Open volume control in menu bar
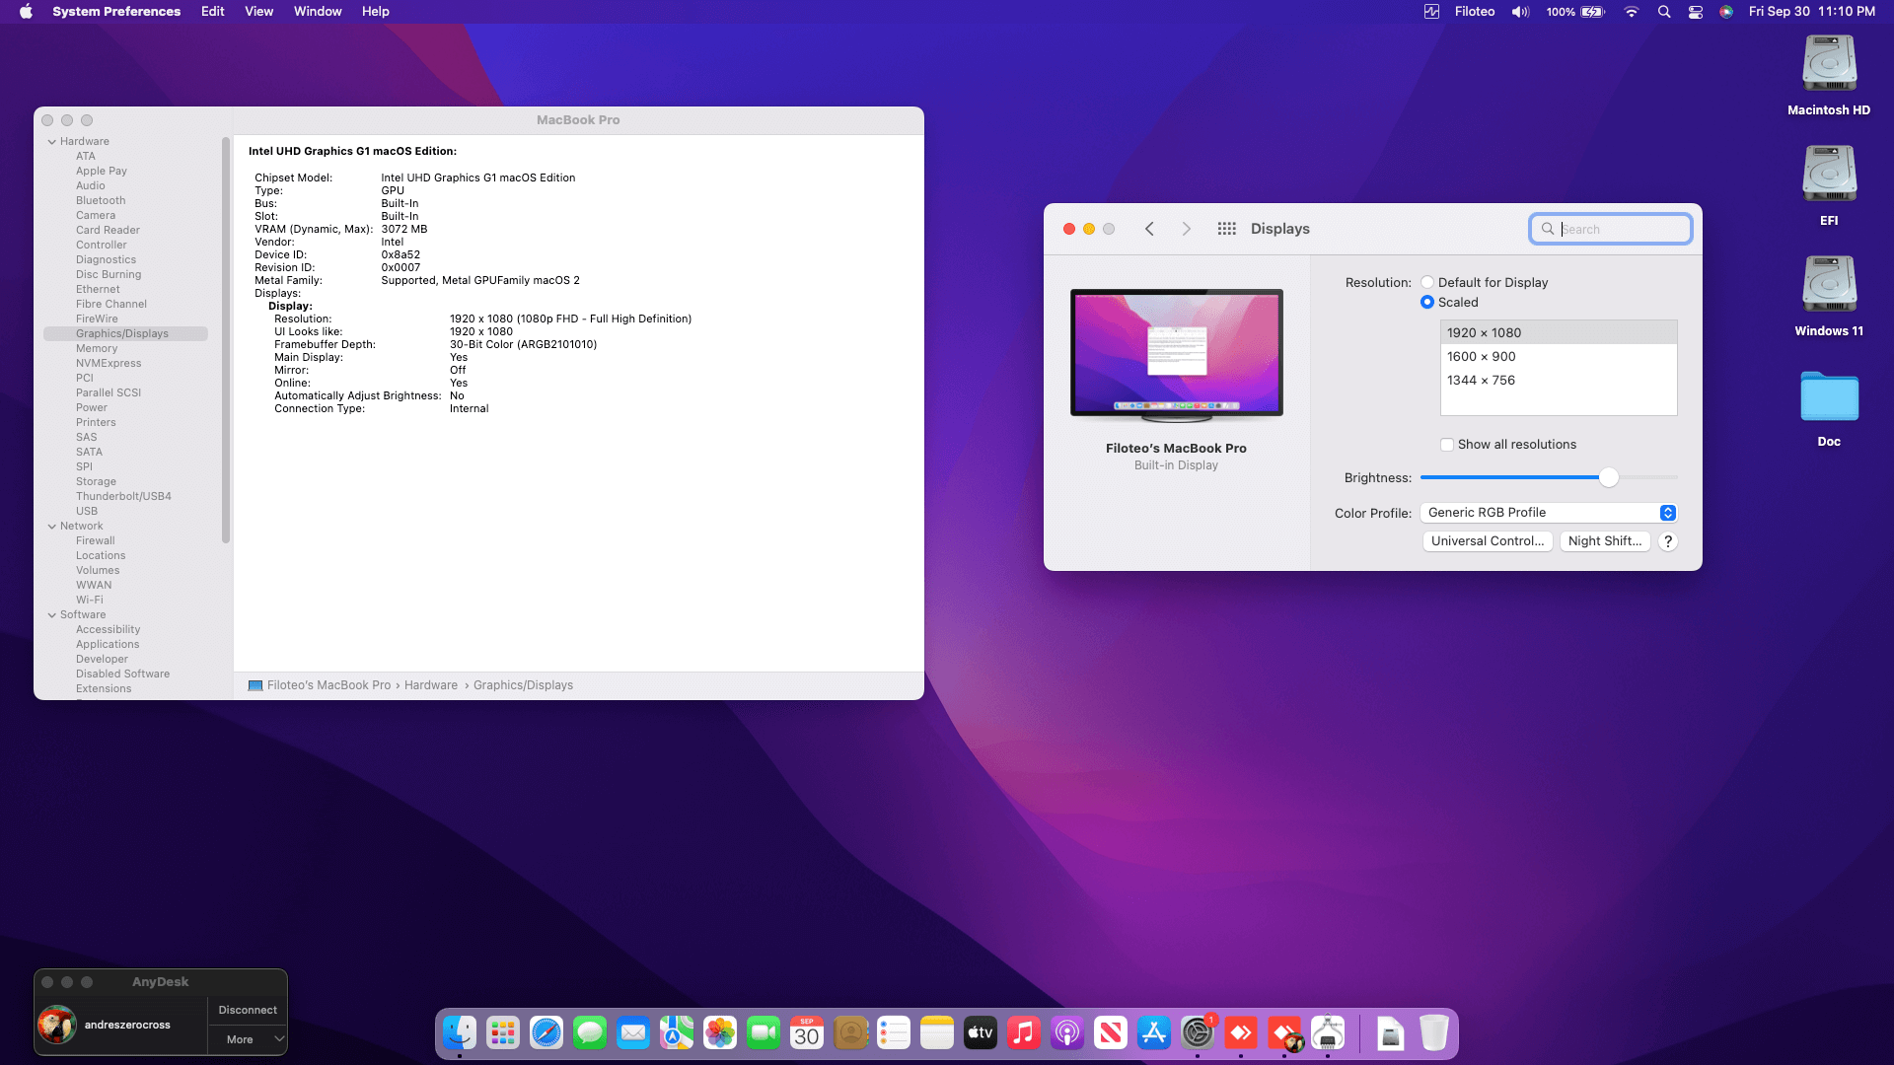Screen dimensions: 1894x1065 (1520, 12)
